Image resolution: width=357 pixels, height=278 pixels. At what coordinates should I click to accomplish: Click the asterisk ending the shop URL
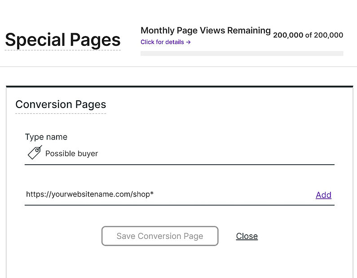point(152,193)
